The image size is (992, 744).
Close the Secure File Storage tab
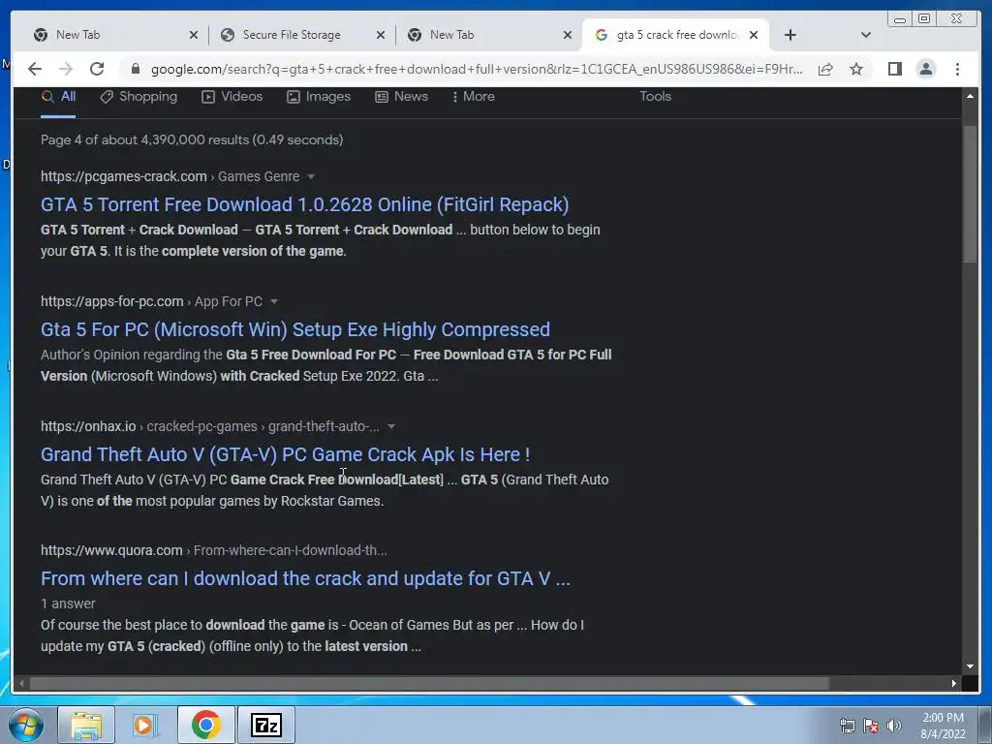(380, 35)
